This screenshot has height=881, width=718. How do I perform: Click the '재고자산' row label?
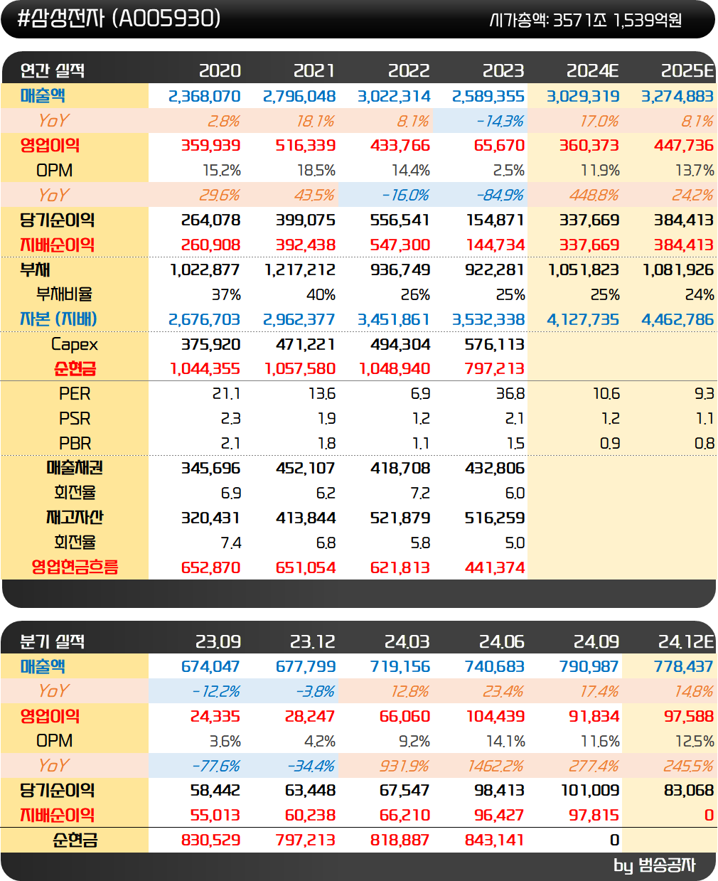pyautogui.click(x=75, y=518)
